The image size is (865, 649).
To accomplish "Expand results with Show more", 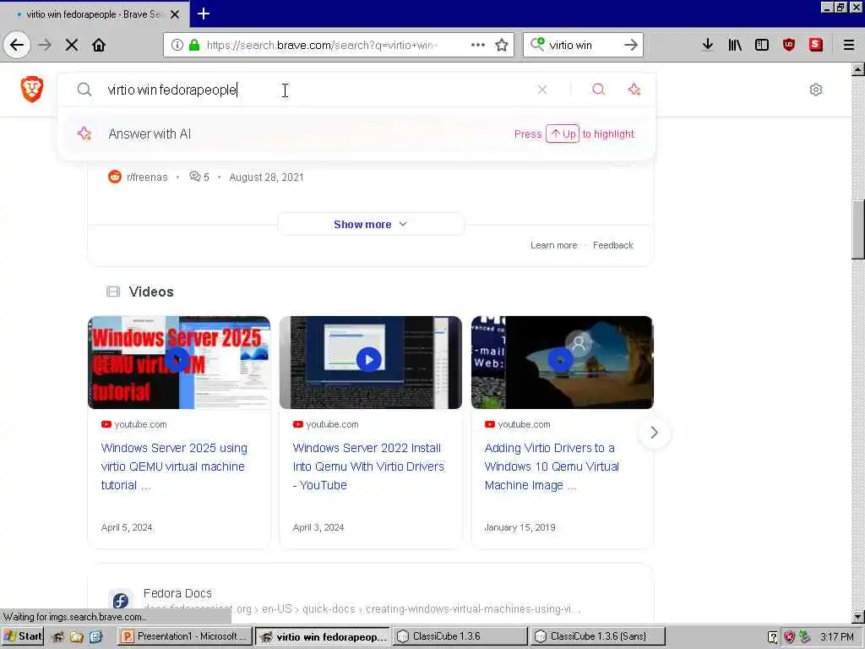I will [x=371, y=224].
